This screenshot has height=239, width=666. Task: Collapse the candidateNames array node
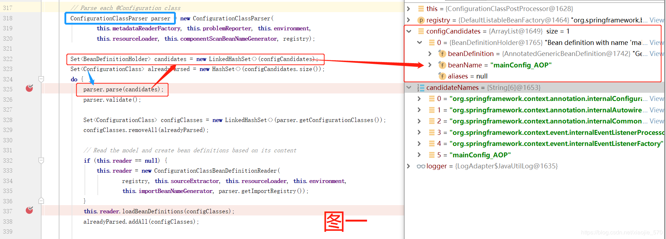point(409,87)
